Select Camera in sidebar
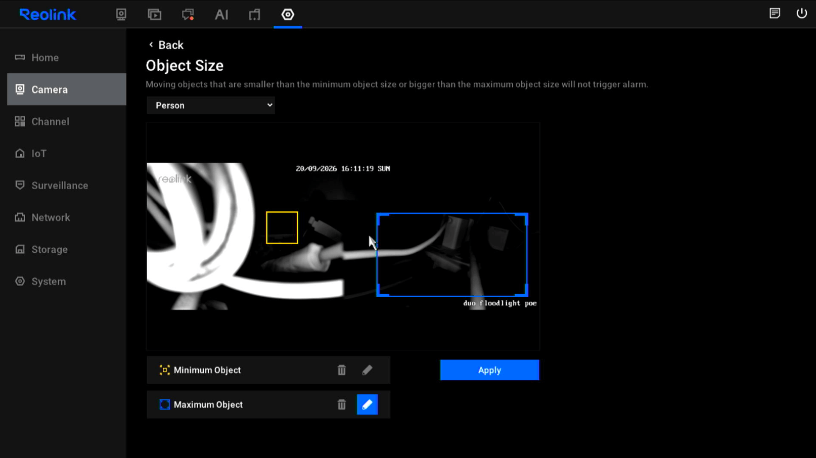The width and height of the screenshot is (816, 458). point(67,89)
